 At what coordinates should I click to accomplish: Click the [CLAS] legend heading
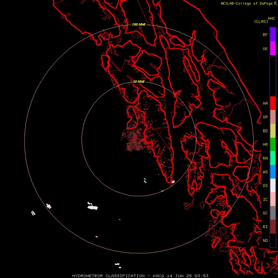(261, 21)
